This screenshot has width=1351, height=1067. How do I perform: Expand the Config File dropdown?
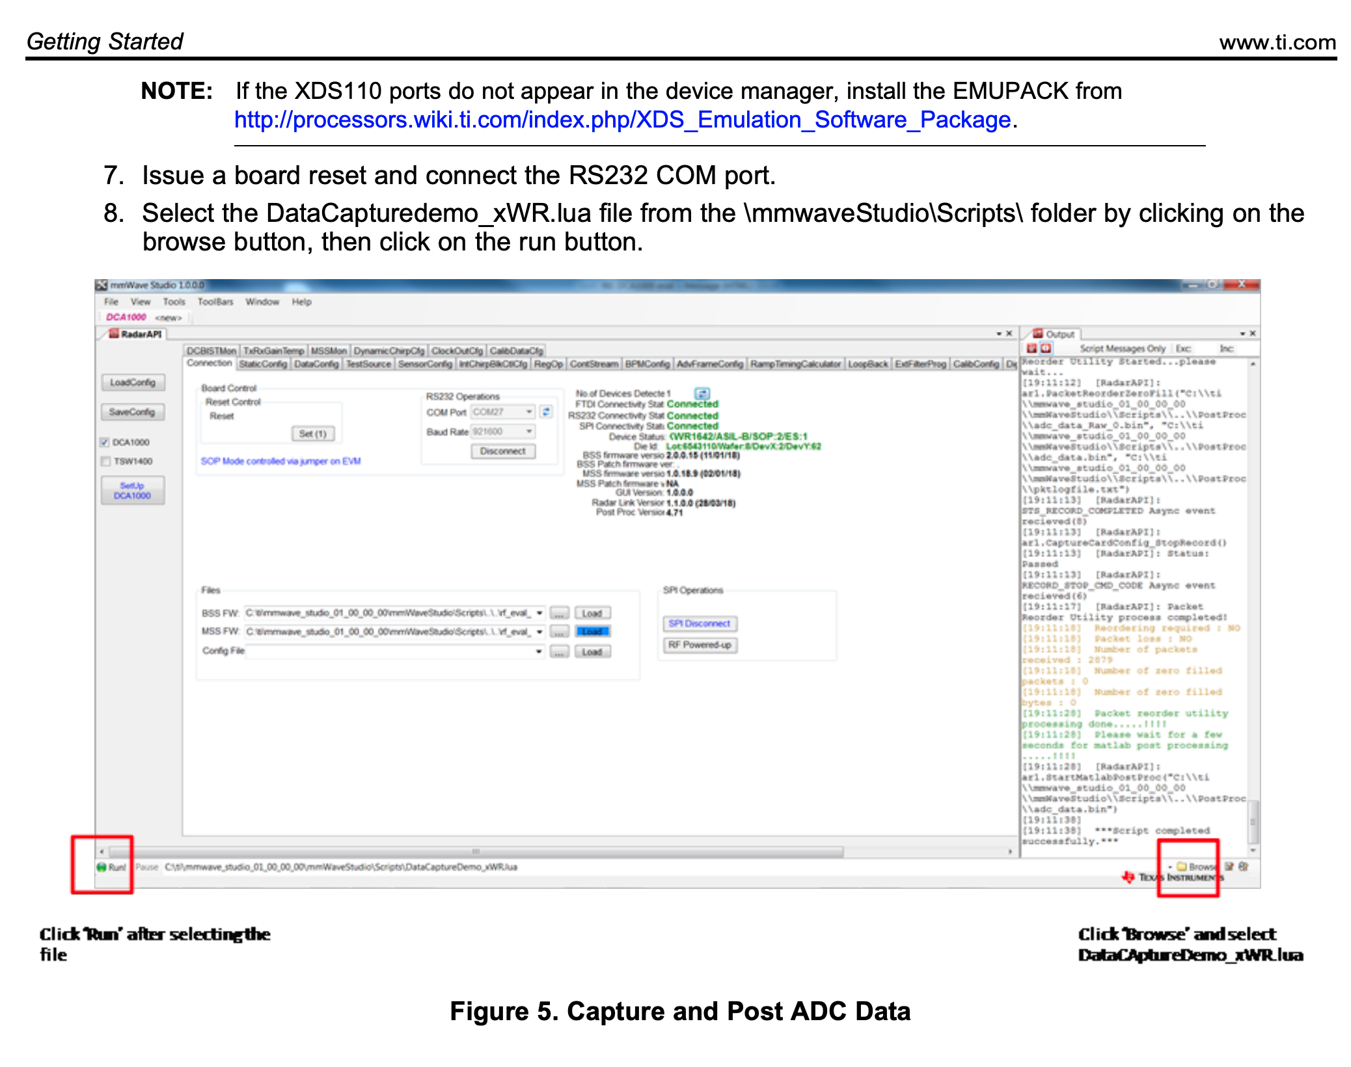539,651
